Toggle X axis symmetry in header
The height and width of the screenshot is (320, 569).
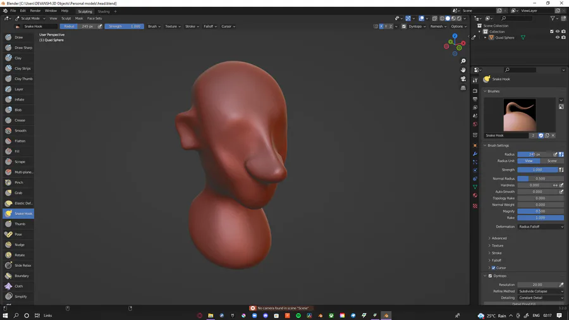point(381,27)
